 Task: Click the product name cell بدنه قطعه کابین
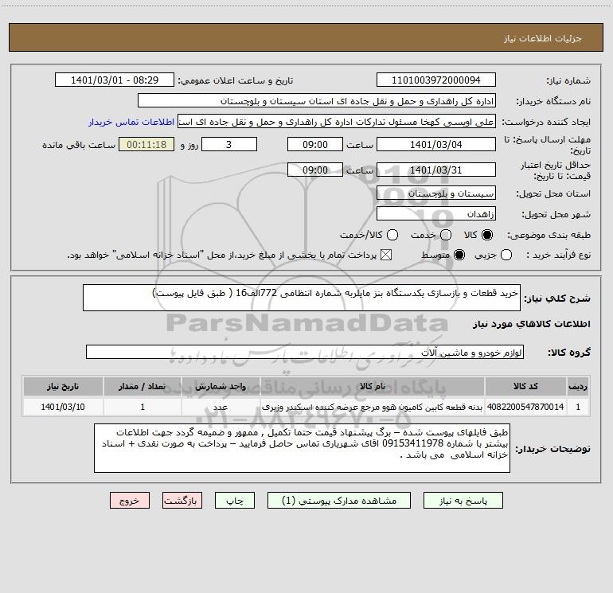tap(373, 407)
